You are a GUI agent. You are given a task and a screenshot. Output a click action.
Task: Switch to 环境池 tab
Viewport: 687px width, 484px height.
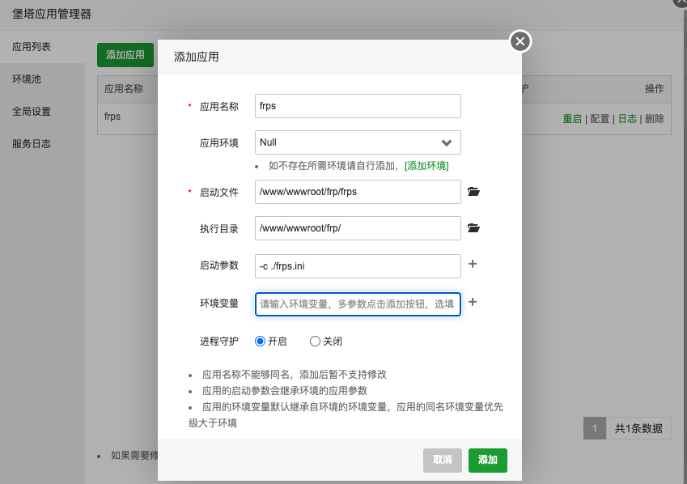coord(27,79)
